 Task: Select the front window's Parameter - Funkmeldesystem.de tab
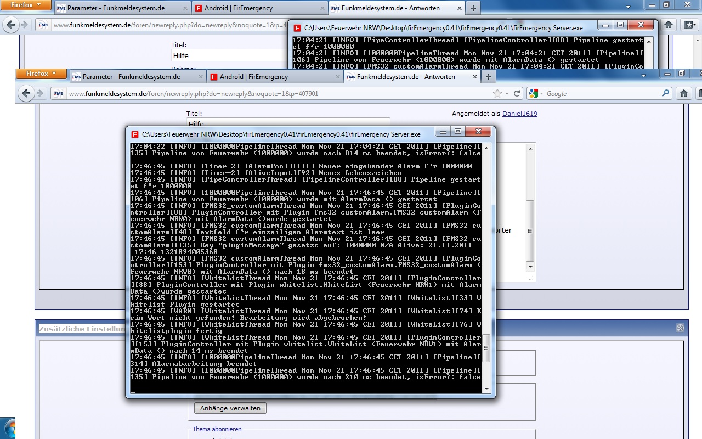click(131, 77)
